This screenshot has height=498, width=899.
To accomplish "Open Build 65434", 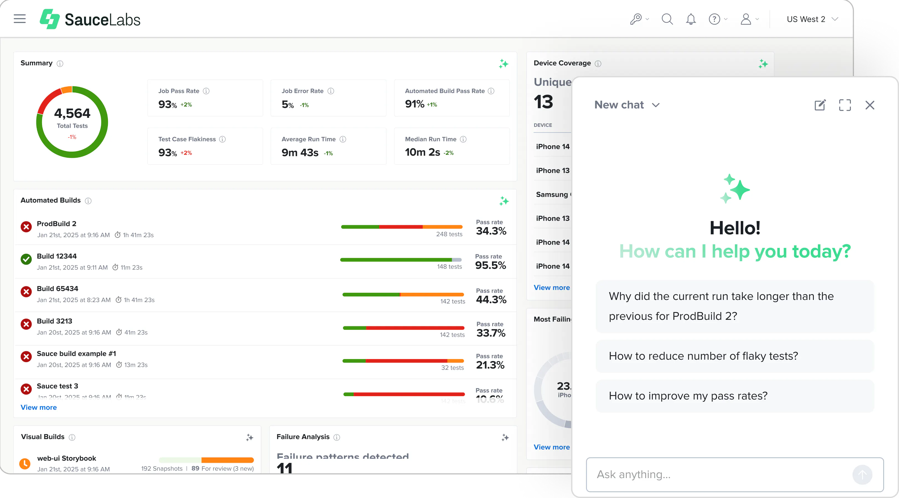I will tap(57, 289).
